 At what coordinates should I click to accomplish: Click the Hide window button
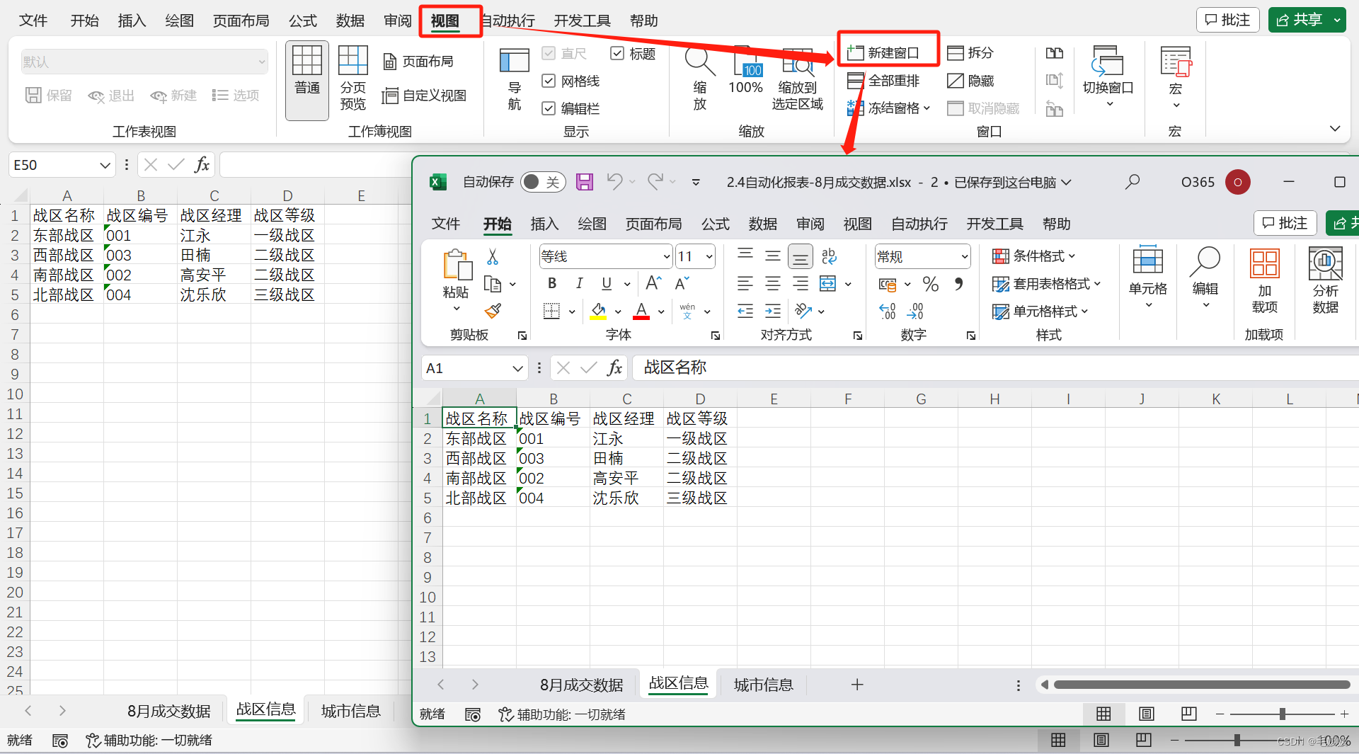971,81
